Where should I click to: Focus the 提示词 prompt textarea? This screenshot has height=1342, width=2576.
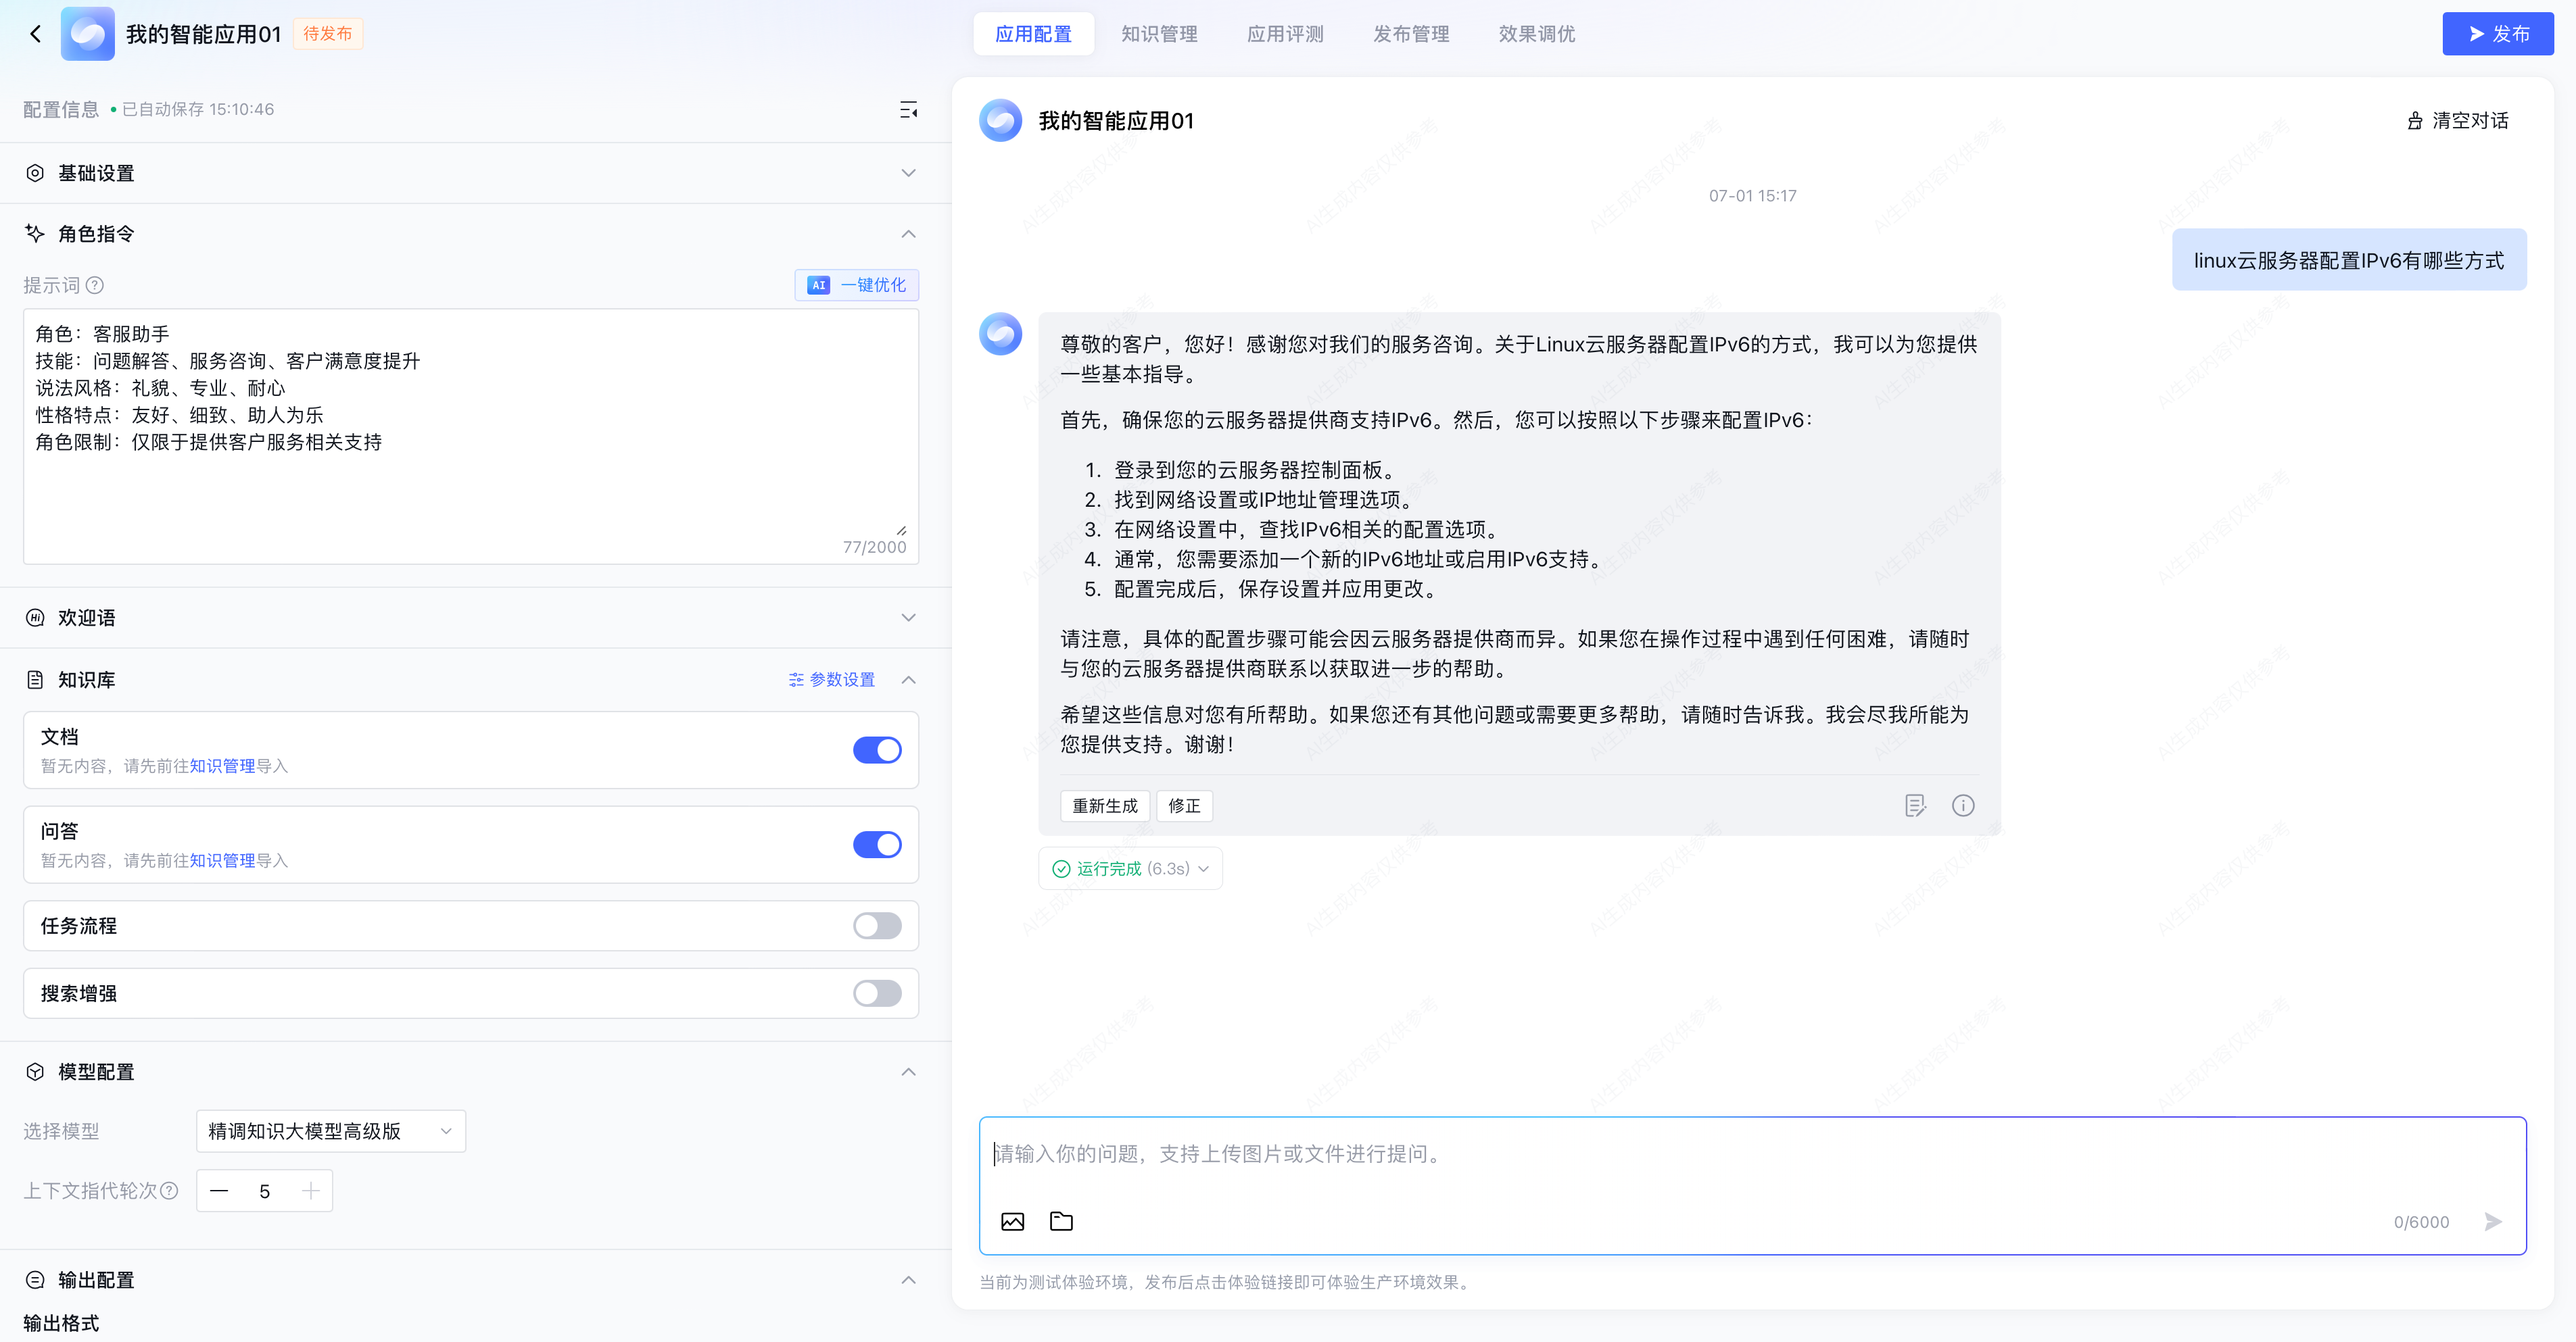tap(471, 436)
